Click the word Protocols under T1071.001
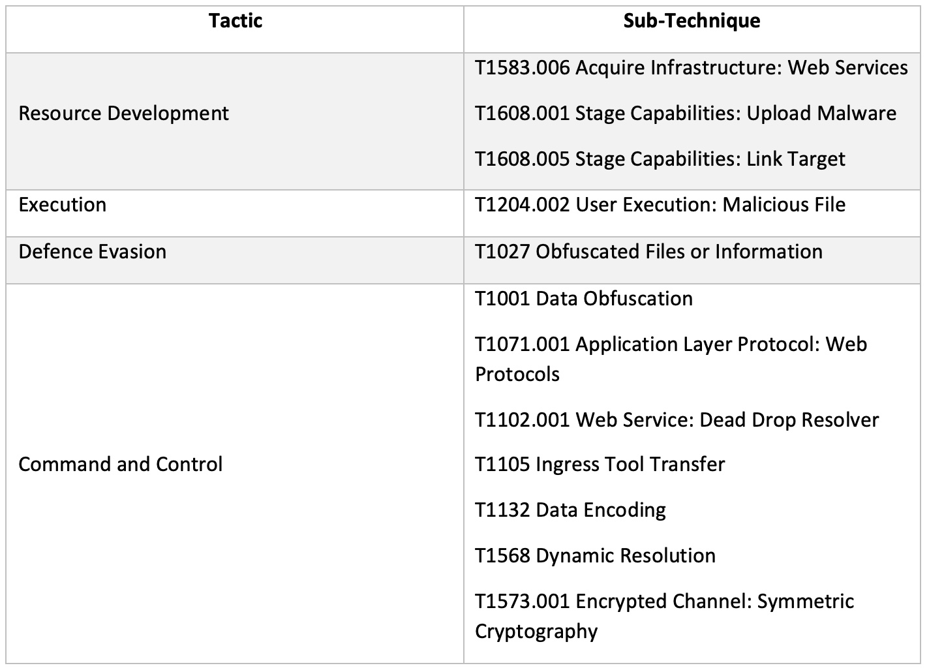The height and width of the screenshot is (672, 929). click(x=517, y=374)
